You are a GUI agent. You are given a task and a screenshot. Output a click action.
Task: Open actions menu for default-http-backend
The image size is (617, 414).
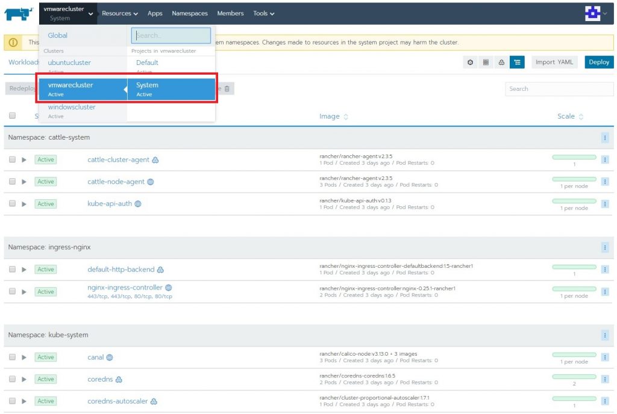coord(605,270)
